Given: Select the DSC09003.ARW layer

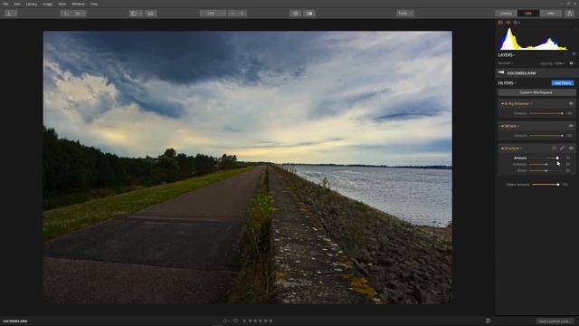Looking at the screenshot, I should tap(536, 73).
